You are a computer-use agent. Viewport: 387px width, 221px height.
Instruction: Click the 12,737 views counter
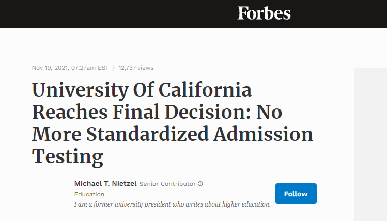coord(136,68)
